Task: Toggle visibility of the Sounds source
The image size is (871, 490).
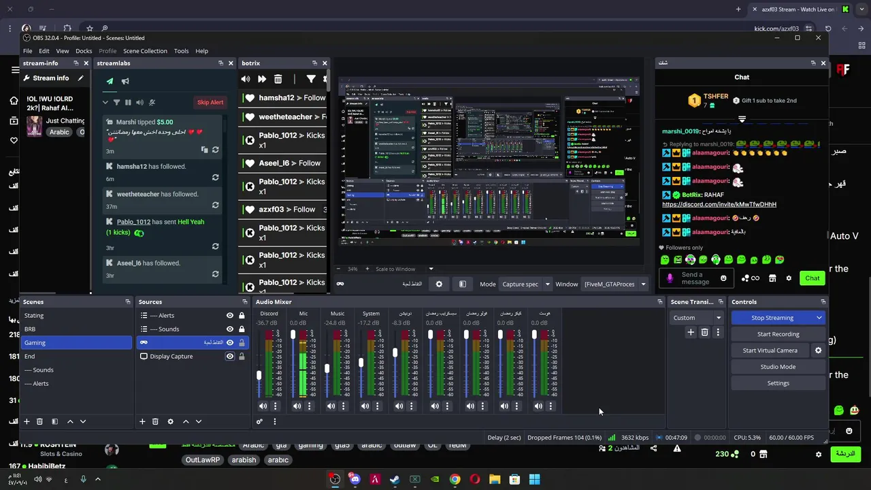Action: coord(230,329)
